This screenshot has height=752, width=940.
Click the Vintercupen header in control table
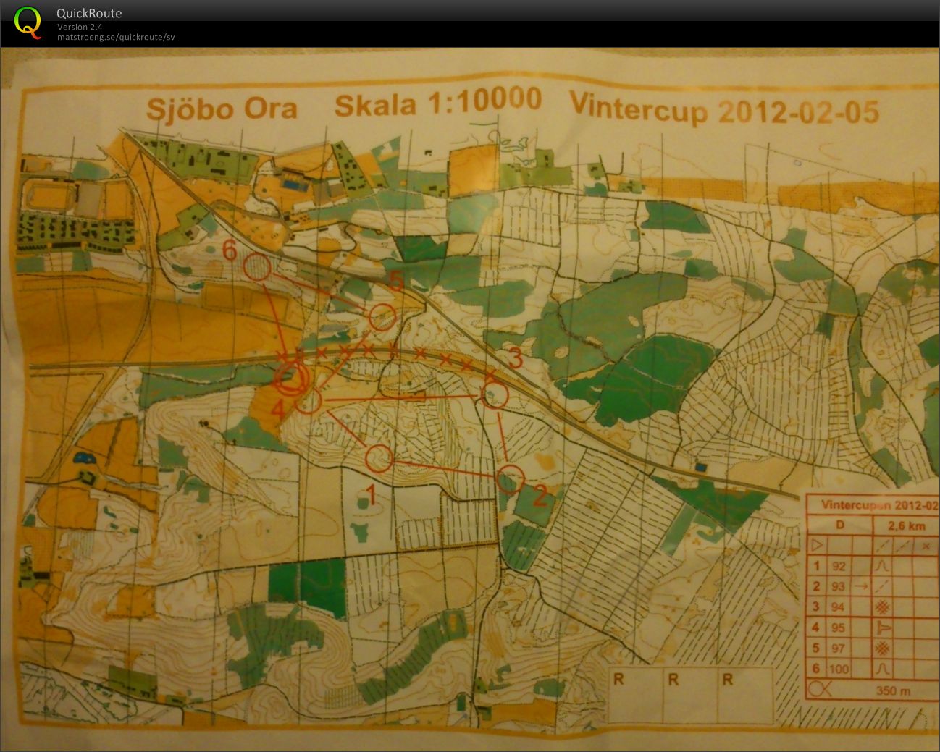(878, 505)
